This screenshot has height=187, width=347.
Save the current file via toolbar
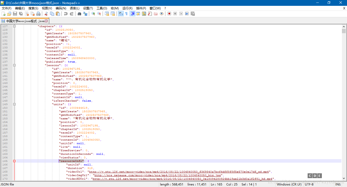15,14
